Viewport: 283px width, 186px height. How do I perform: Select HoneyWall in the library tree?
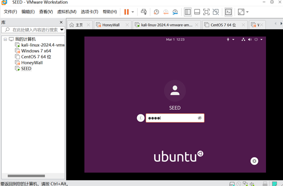pos(32,63)
